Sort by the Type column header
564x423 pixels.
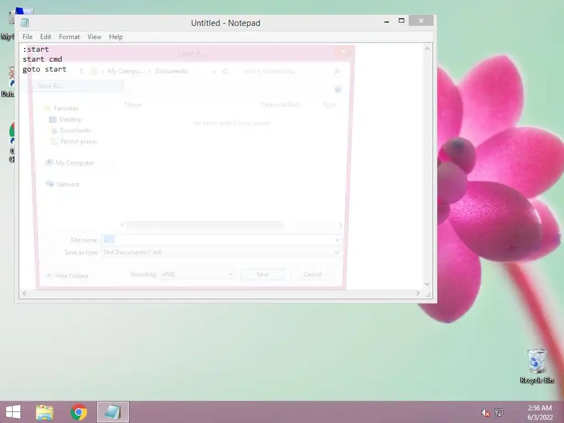(x=329, y=105)
